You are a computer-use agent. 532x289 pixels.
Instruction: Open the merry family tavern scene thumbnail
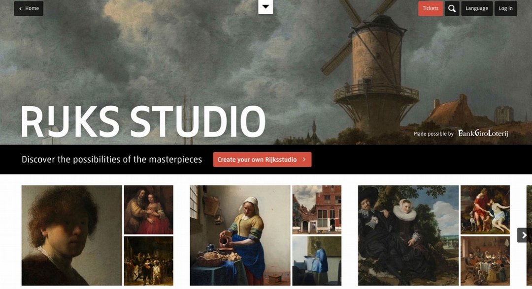[485, 261]
